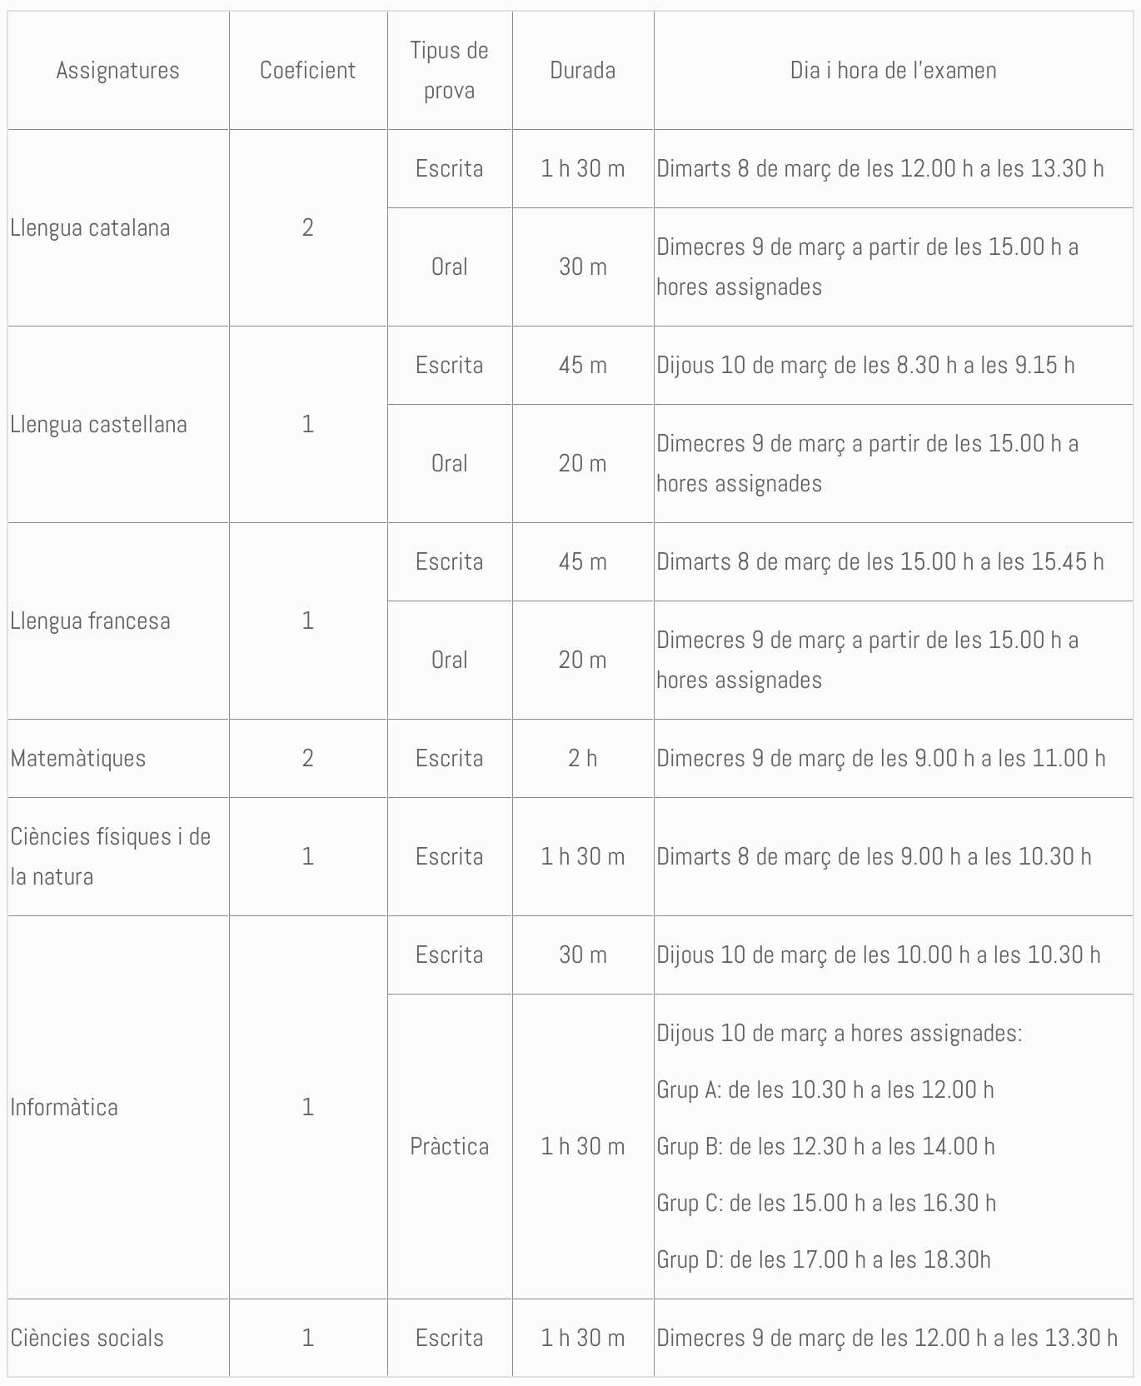This screenshot has height=1386, width=1141.
Task: Click the Grup C schedule line
Action: click(825, 1203)
